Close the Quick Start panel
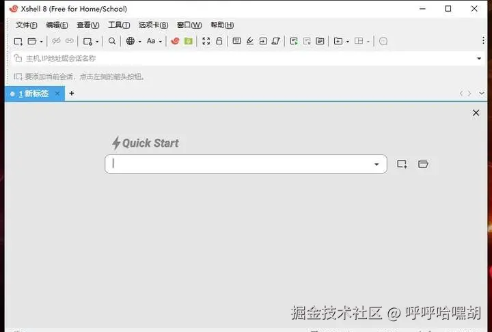 point(476,113)
